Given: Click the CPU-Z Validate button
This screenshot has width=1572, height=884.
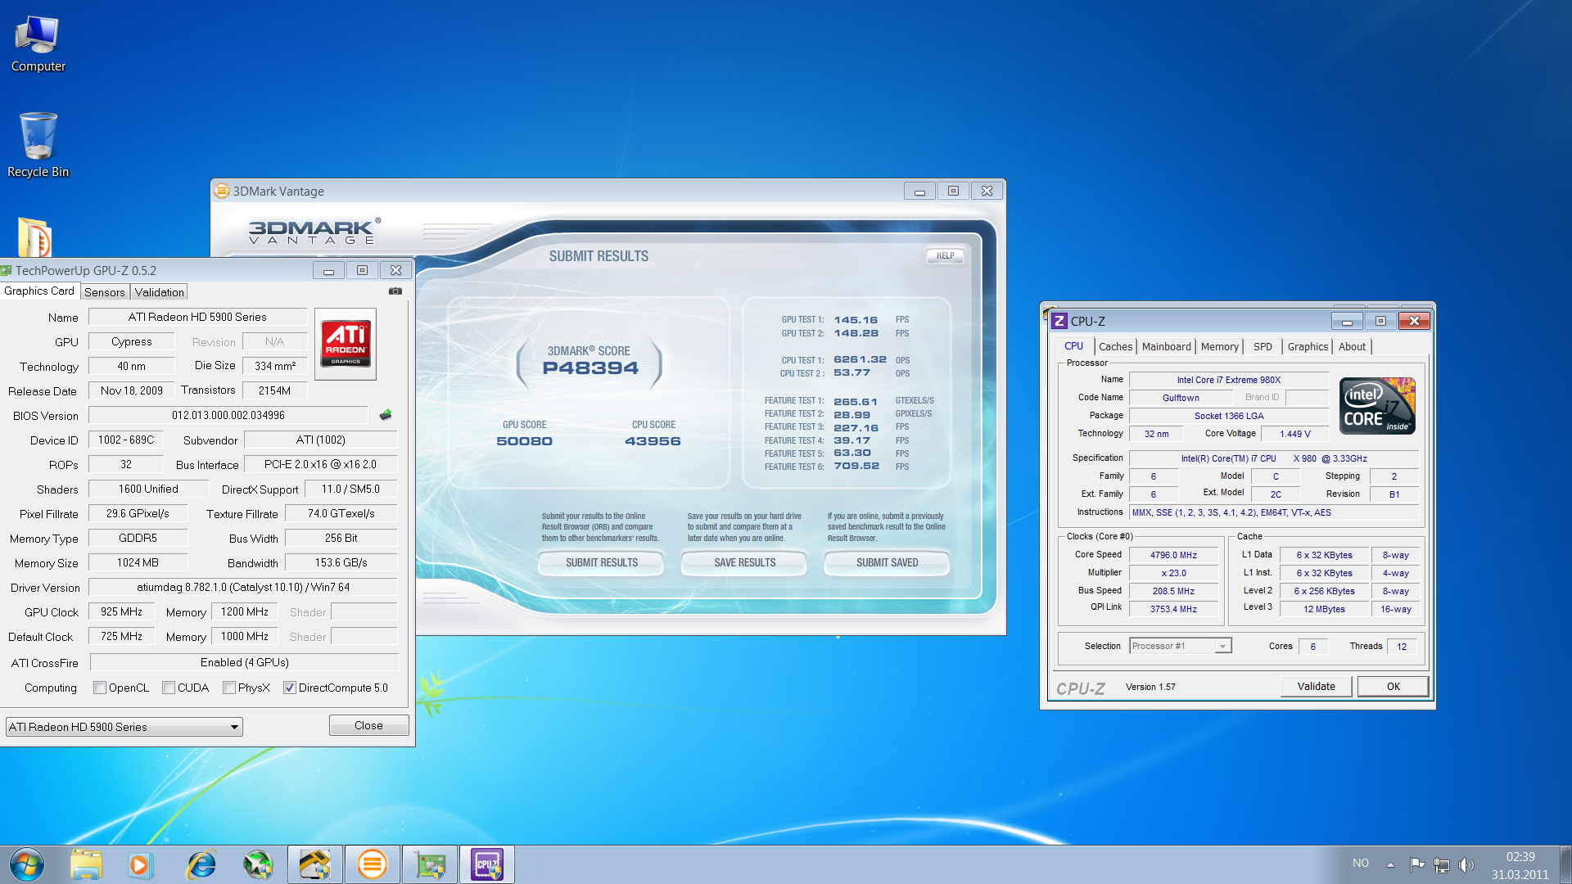Looking at the screenshot, I should coord(1316,686).
